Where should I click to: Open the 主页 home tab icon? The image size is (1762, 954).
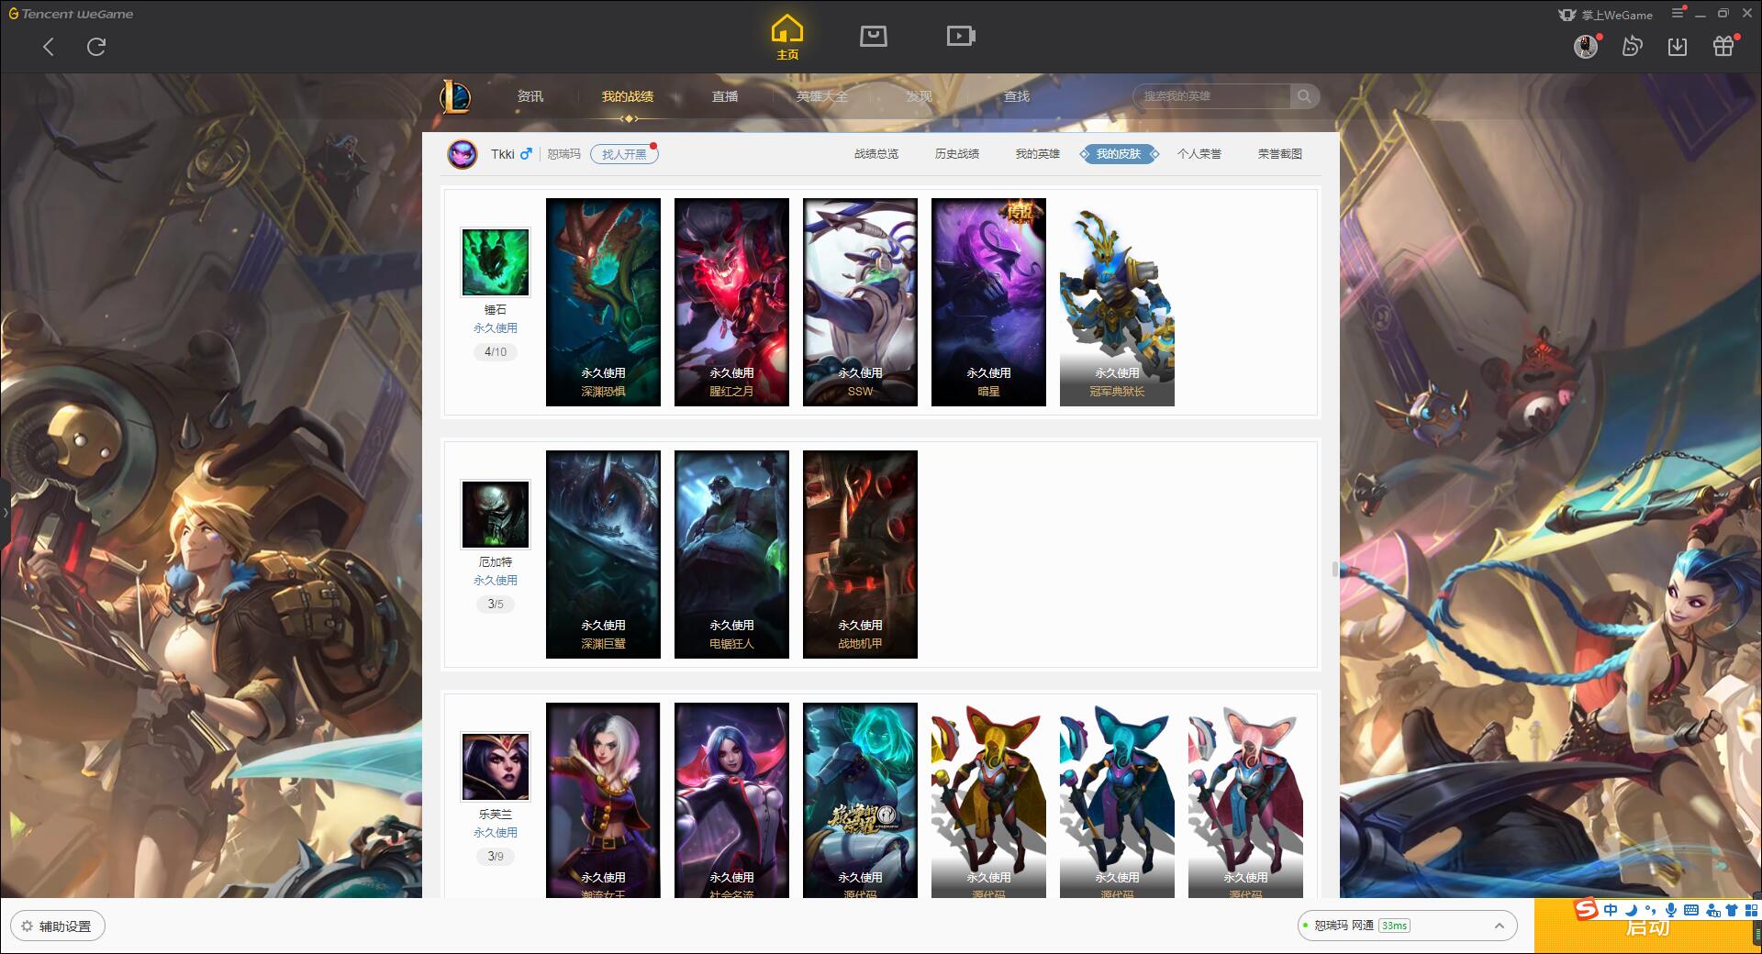tap(786, 37)
